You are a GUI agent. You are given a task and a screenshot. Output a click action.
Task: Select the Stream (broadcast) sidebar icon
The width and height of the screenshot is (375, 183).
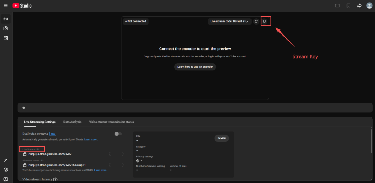[x=6, y=19]
